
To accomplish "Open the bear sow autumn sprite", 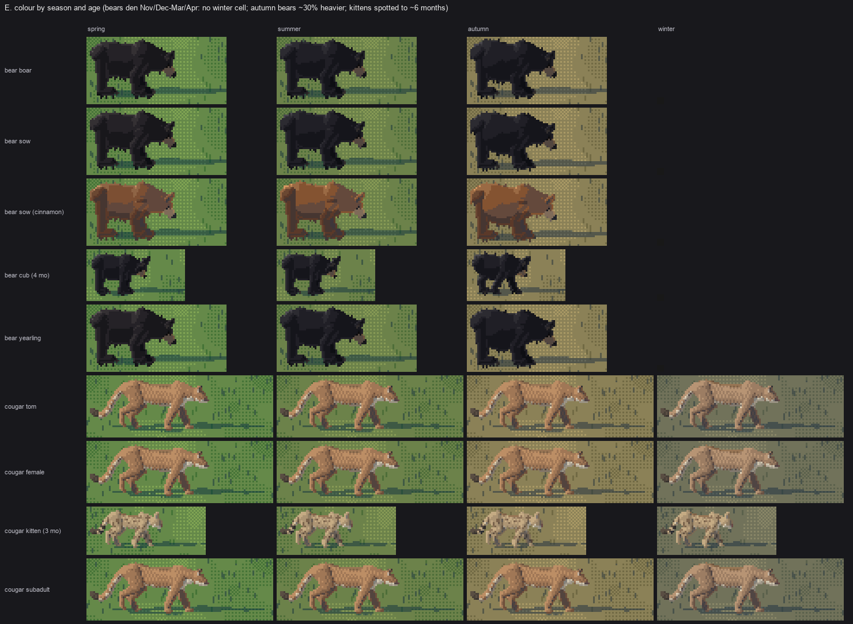I will point(537,141).
